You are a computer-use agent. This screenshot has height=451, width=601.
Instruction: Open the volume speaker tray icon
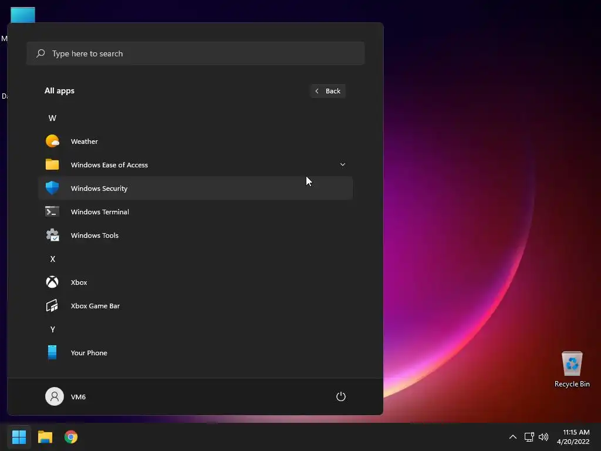543,437
